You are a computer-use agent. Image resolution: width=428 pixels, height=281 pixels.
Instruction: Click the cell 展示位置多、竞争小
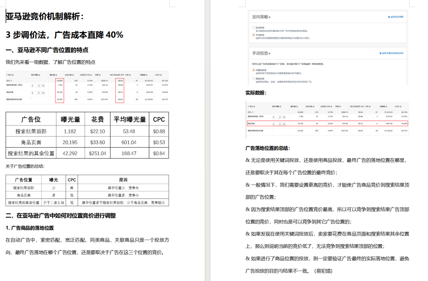coord(123,195)
